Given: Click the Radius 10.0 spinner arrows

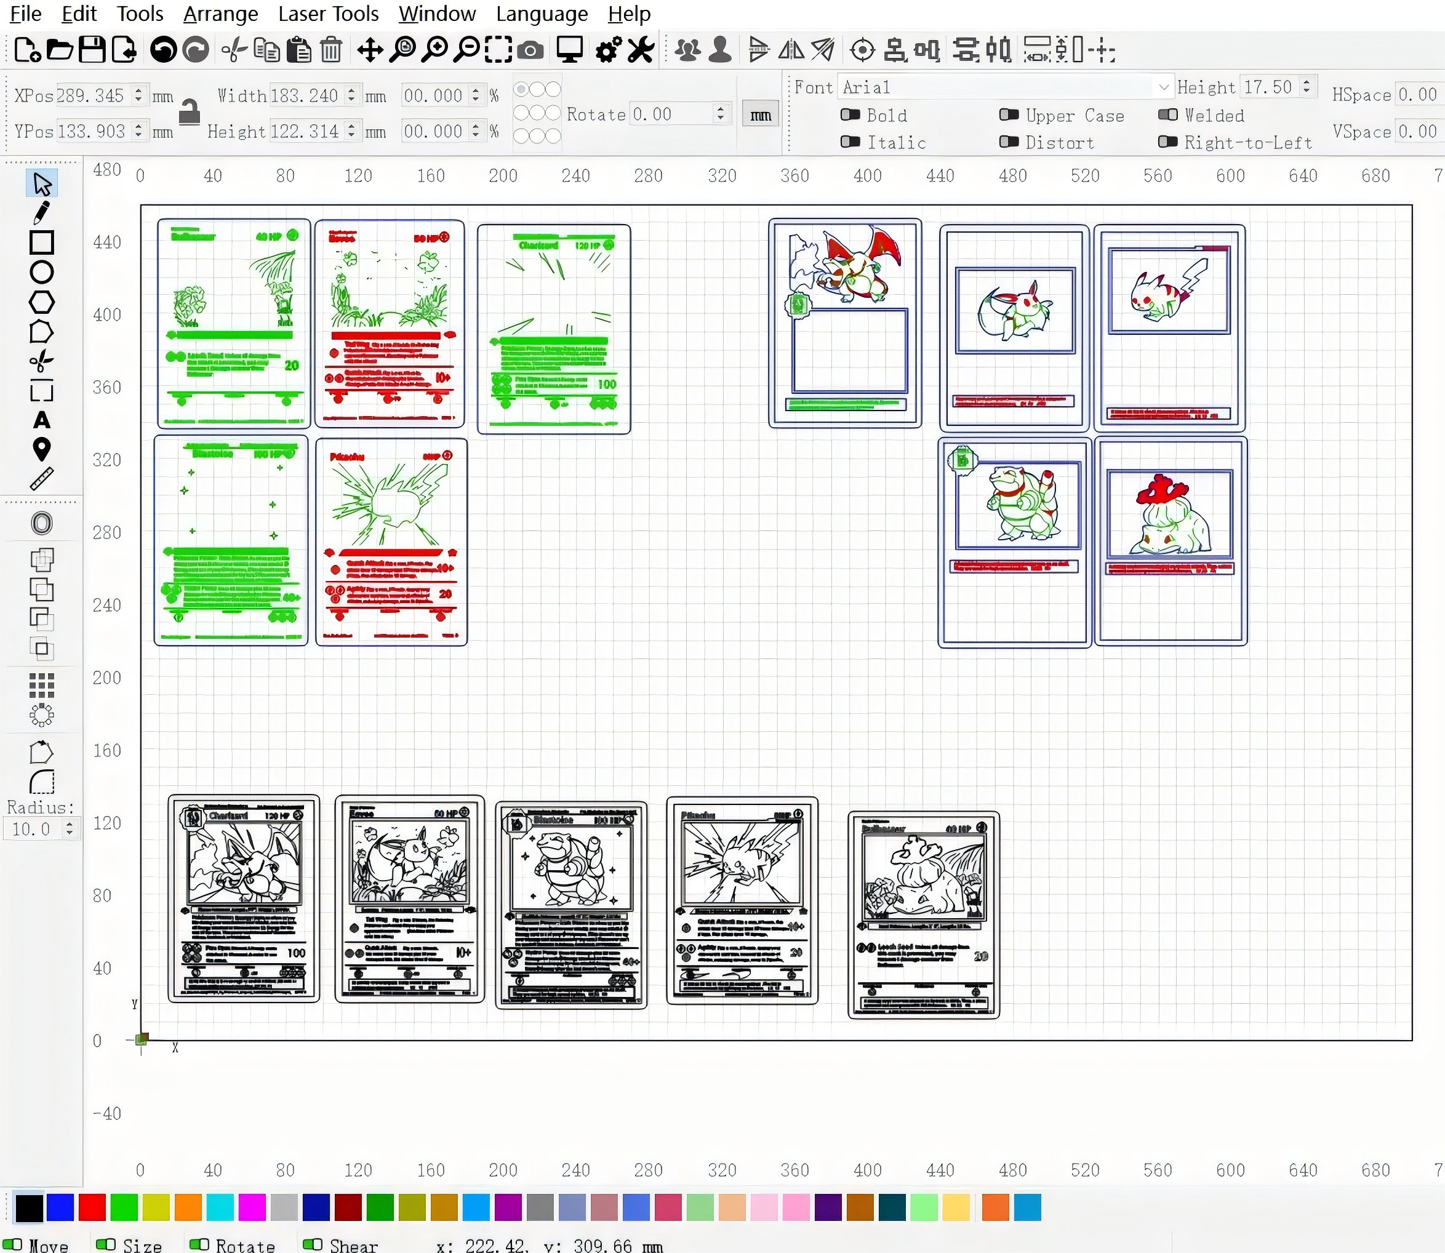Looking at the screenshot, I should point(68,829).
